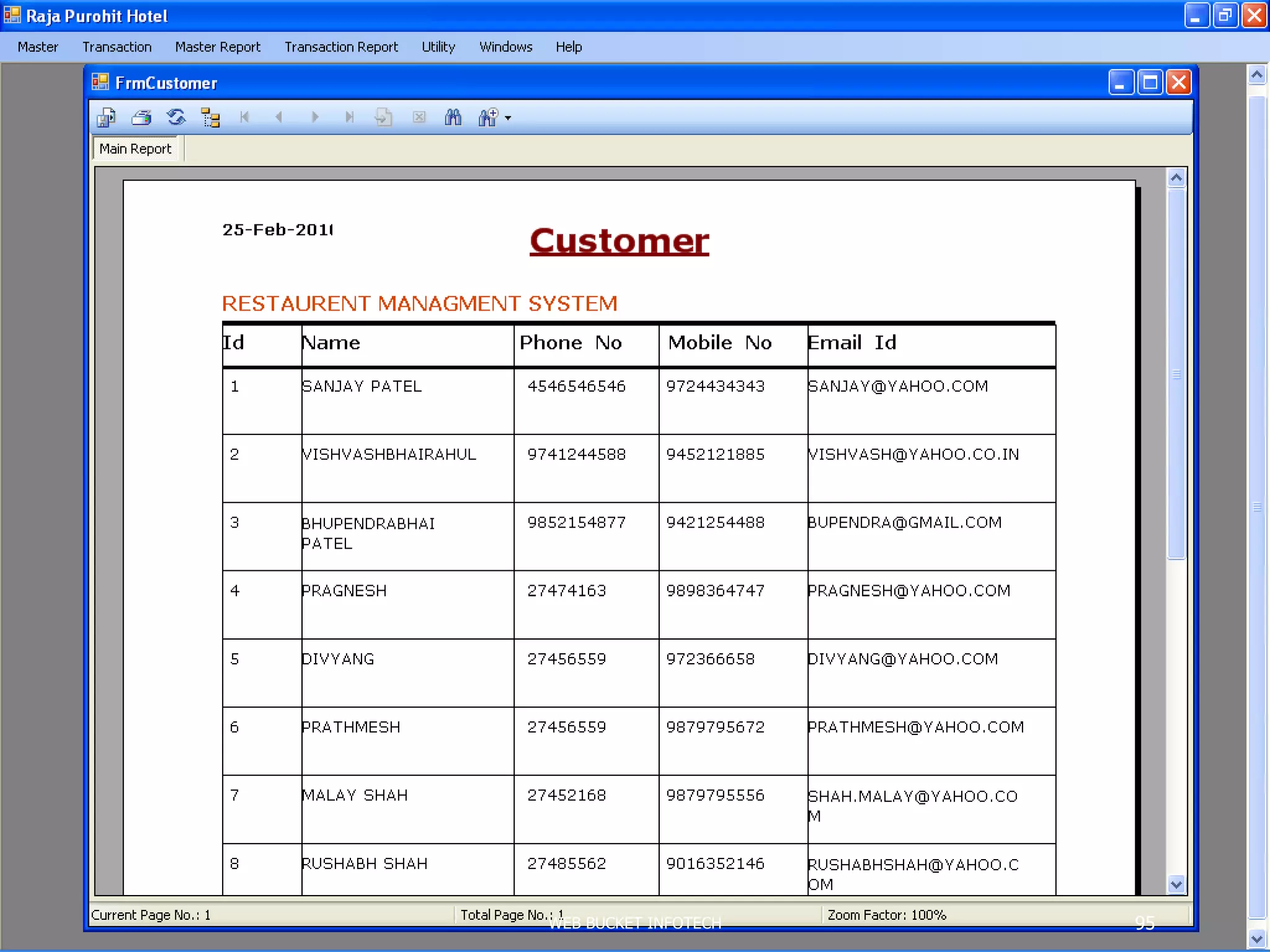Click the Print Report icon

pyautogui.click(x=142, y=117)
